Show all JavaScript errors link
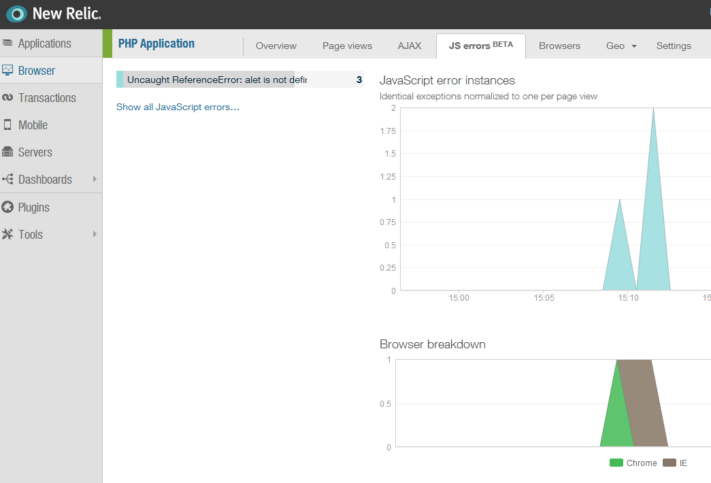Screen dimensions: 711x483 point(178,107)
